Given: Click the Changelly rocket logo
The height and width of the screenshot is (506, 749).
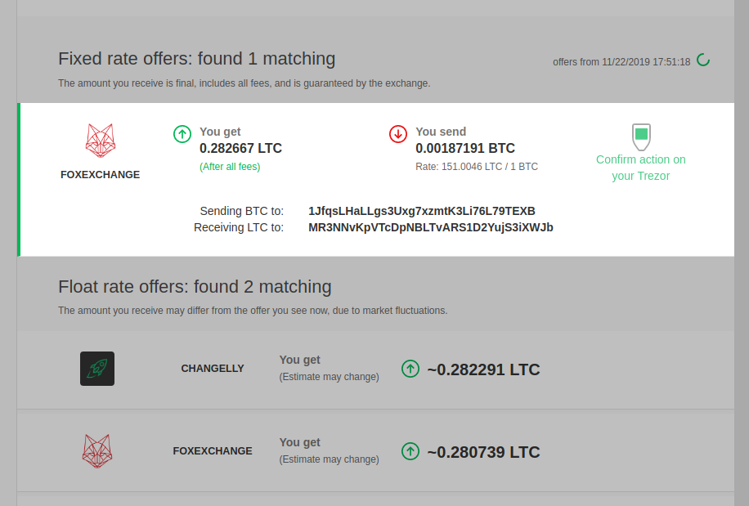Looking at the screenshot, I should 97,369.
